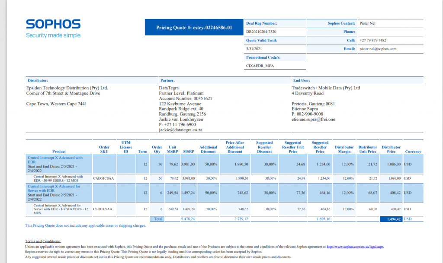The width and height of the screenshot is (443, 263).
Task: Click the Terms and Conditions heading
Action: click(x=43, y=241)
